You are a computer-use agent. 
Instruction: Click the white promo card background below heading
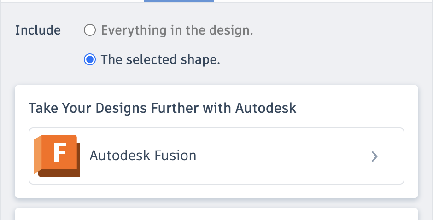(x=216, y=192)
